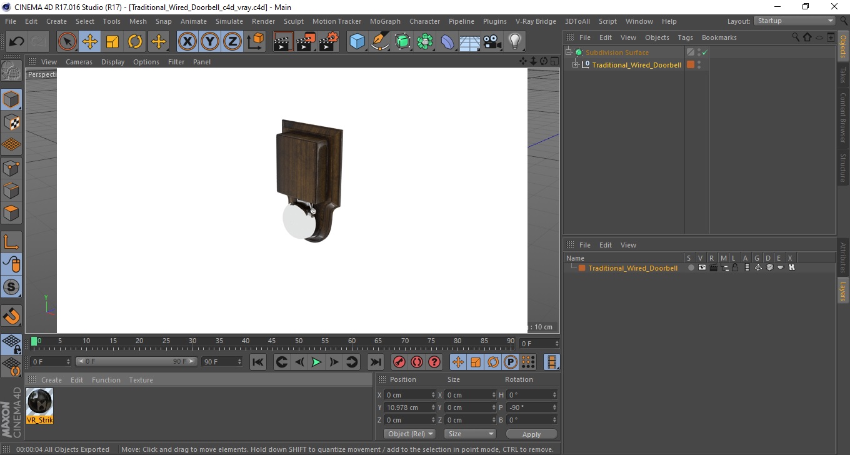The height and width of the screenshot is (455, 850).
Task: Toggle layer Solo for Traditional_Wired_Doorbell
Action: pos(691,267)
